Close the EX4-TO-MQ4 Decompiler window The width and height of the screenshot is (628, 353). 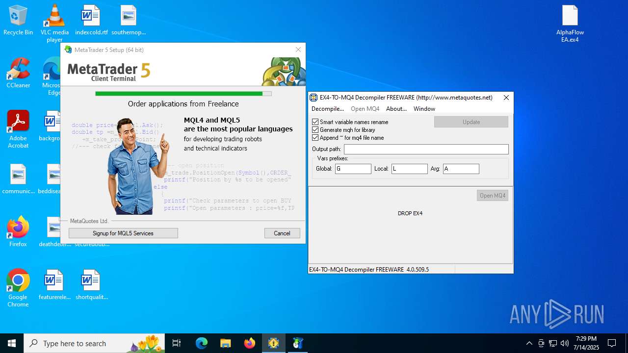coord(506,98)
